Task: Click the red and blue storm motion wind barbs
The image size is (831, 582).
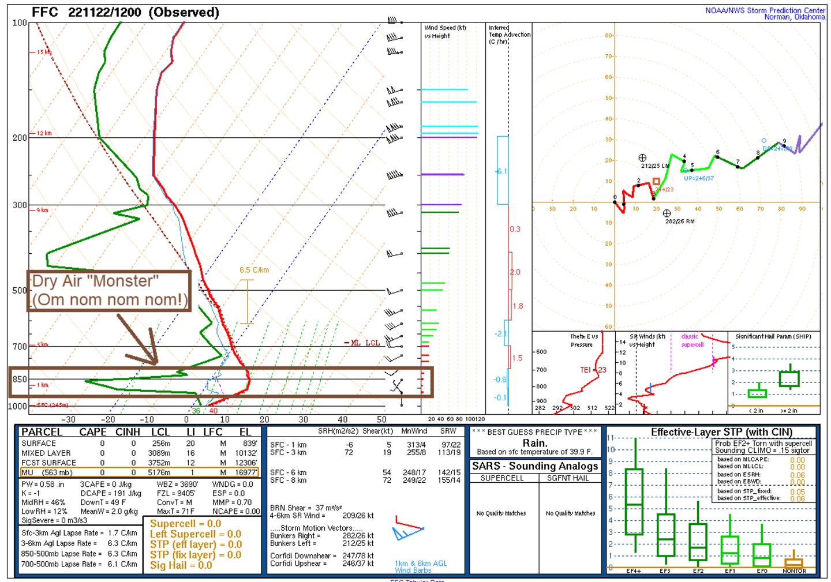Action: coord(409,528)
